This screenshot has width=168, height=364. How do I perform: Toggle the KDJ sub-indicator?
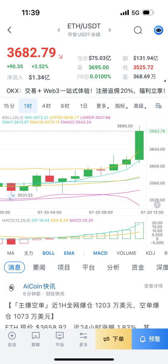coord(150,253)
